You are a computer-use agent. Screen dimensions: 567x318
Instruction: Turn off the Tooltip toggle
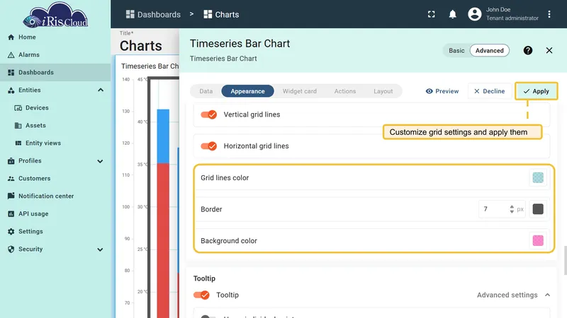pyautogui.click(x=201, y=295)
